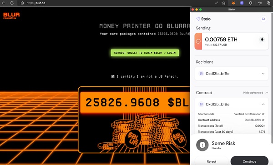The image size is (273, 165).
Task: Open browser favorites star icon
Action: 260,3
